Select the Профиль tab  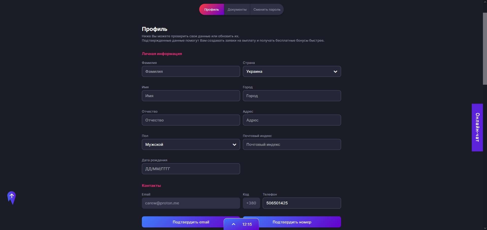[211, 10]
